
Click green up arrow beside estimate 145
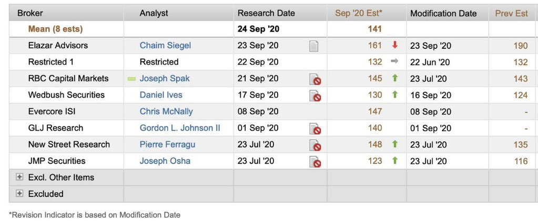pyautogui.click(x=394, y=78)
